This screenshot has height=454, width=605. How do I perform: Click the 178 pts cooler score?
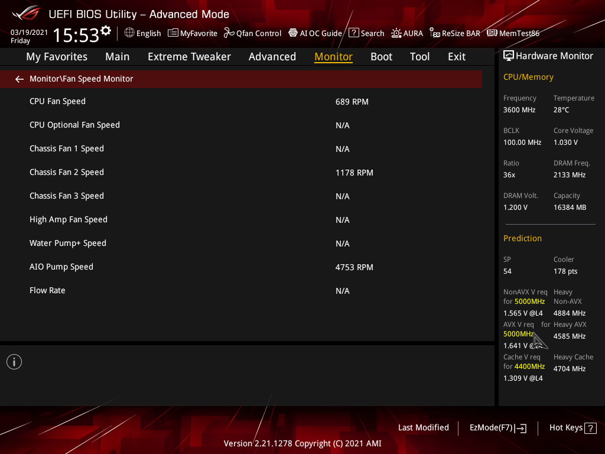tap(565, 271)
